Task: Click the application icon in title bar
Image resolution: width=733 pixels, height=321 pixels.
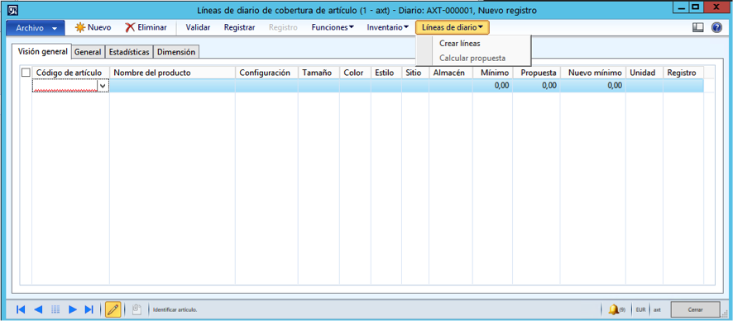Action: pyautogui.click(x=13, y=9)
